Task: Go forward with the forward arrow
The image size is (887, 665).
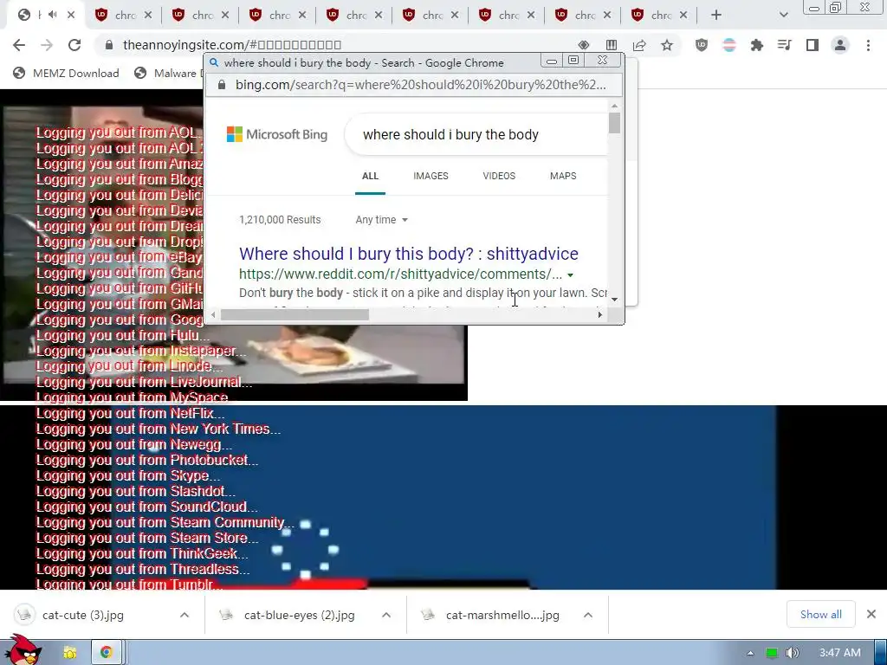Action: click(47, 45)
